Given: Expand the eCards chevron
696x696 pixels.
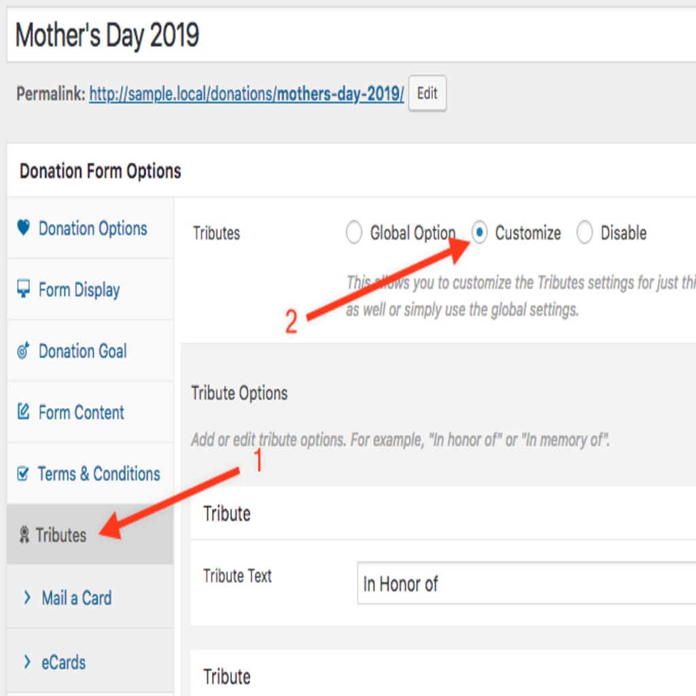Looking at the screenshot, I should point(27,662).
